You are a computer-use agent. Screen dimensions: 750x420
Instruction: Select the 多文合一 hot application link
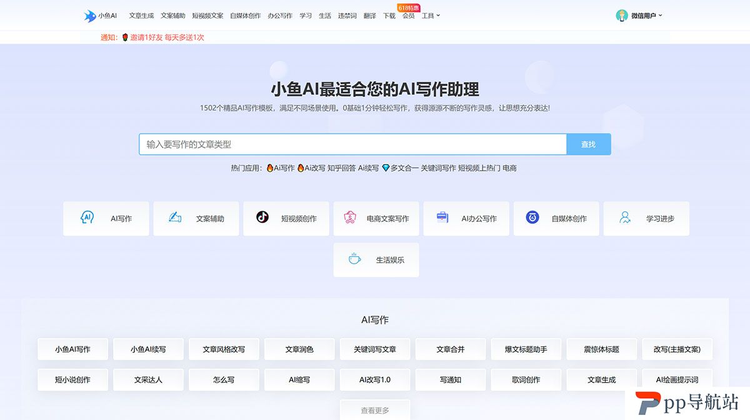pyautogui.click(x=400, y=168)
